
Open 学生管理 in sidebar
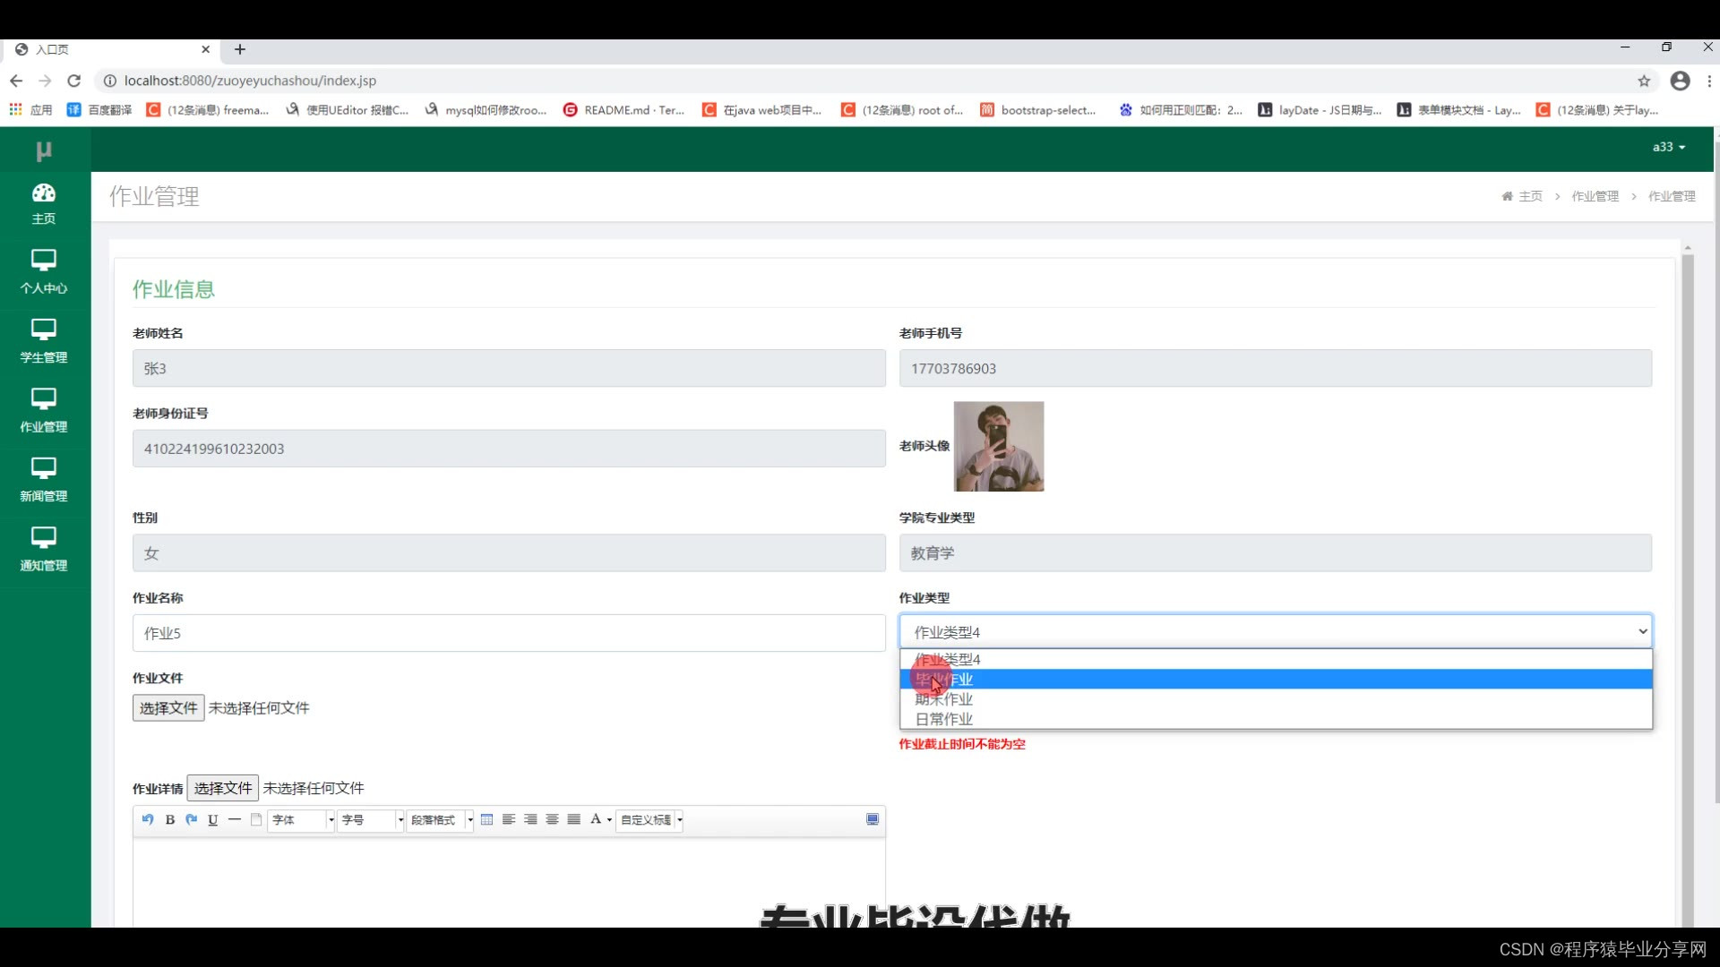point(44,340)
